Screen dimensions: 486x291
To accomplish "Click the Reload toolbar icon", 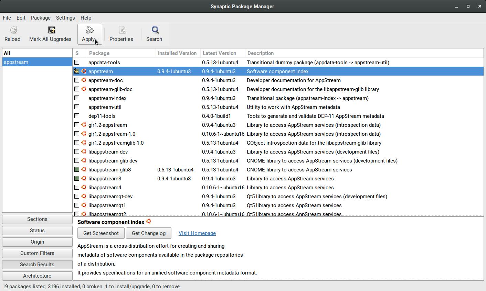I will (x=13, y=31).
